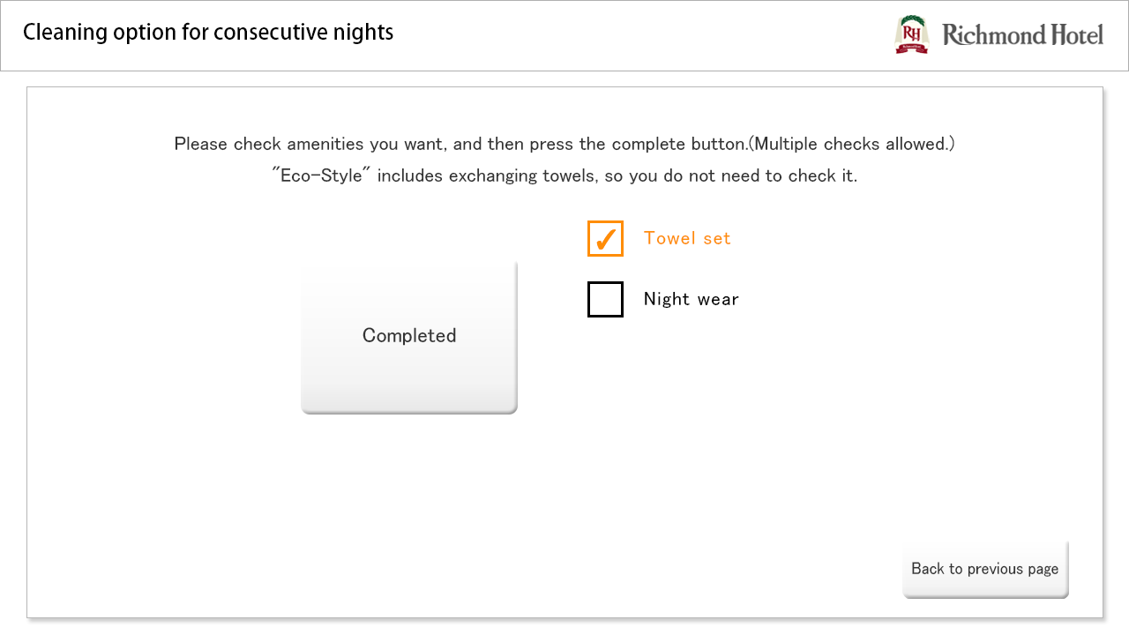Image resolution: width=1129 pixels, height=635 pixels.
Task: Click the orange "Towel set" label
Action: tap(687, 238)
